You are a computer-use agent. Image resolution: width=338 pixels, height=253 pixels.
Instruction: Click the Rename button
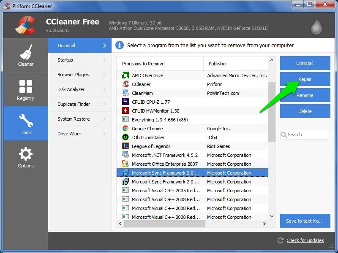[305, 95]
